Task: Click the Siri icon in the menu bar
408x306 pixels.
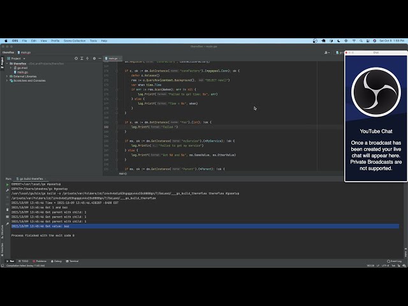Action: 374,41
